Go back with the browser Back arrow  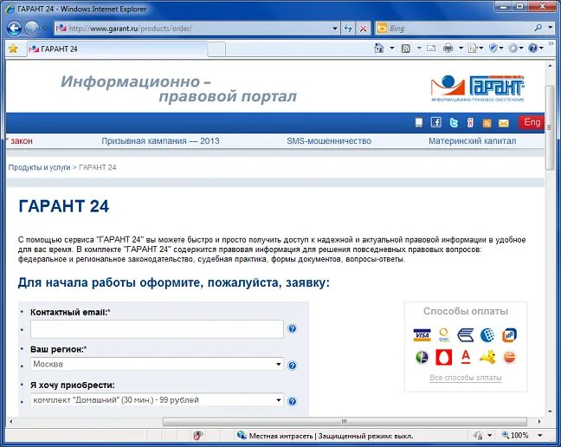(x=15, y=29)
